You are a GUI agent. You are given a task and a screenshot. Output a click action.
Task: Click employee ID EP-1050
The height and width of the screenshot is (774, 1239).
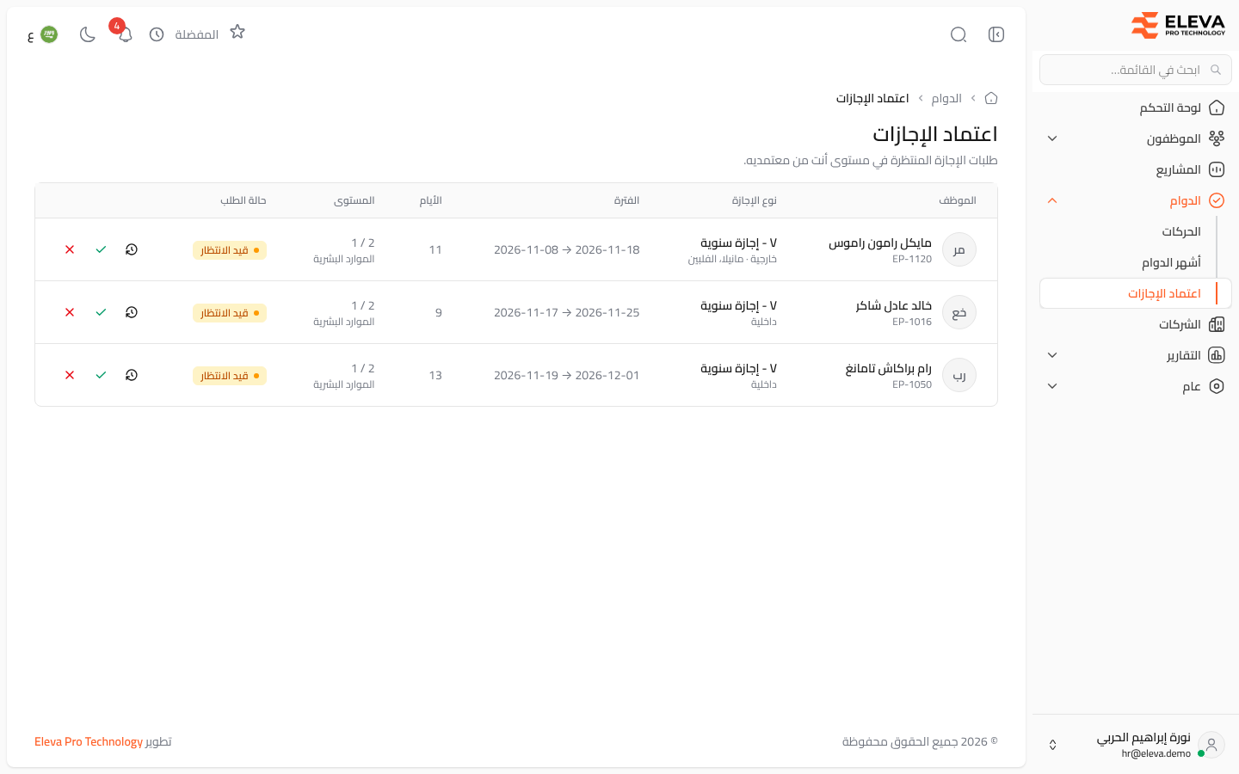click(x=912, y=384)
